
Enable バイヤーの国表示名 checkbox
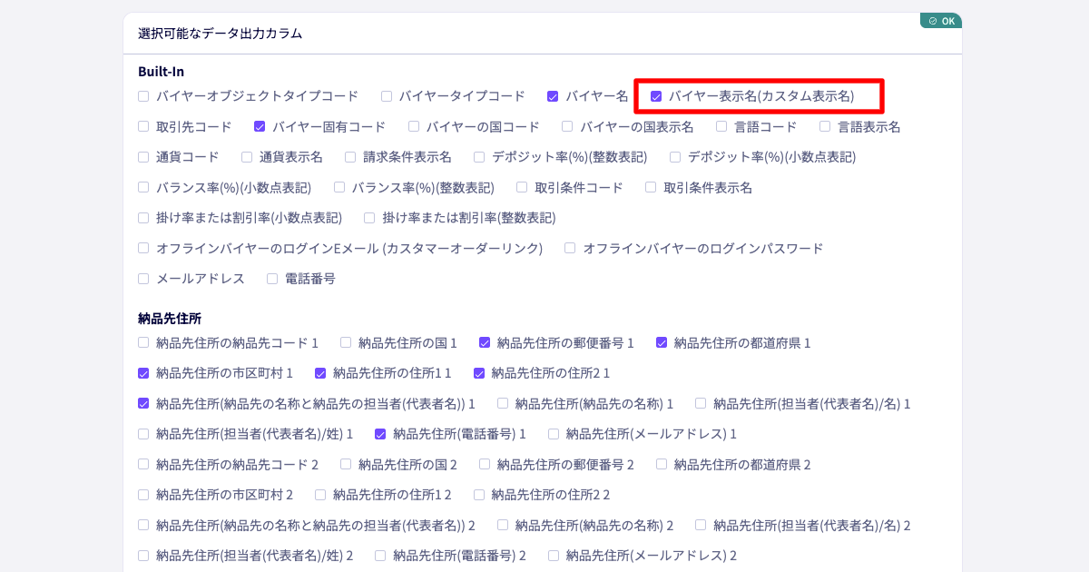tap(567, 126)
